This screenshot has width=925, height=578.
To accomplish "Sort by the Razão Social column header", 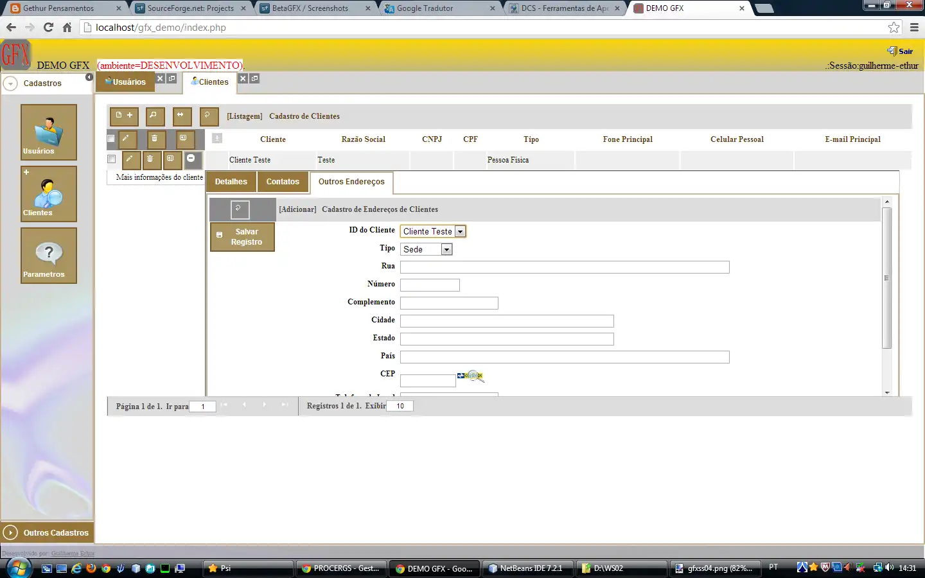I will pyautogui.click(x=364, y=139).
